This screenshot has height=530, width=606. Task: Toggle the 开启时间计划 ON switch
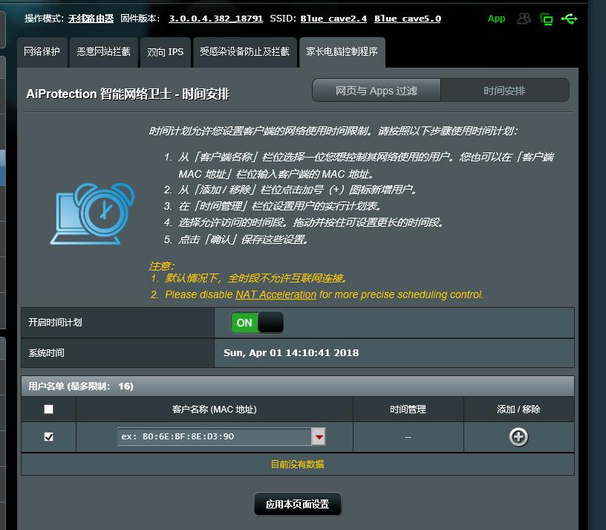click(x=258, y=323)
